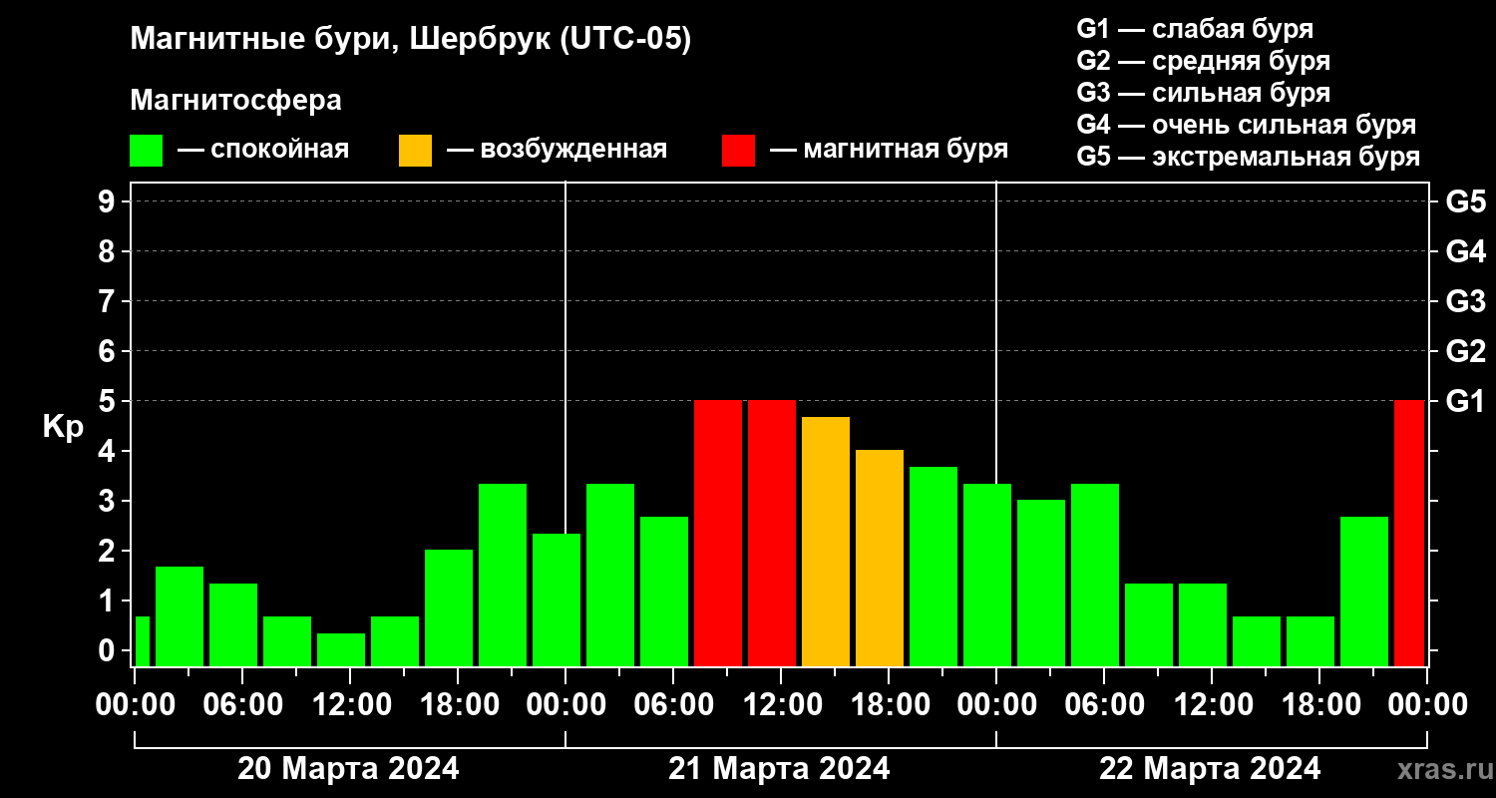This screenshot has height=798, width=1496.
Task: Click the 'Магнитосфера' subtitle
Action: coord(235,101)
